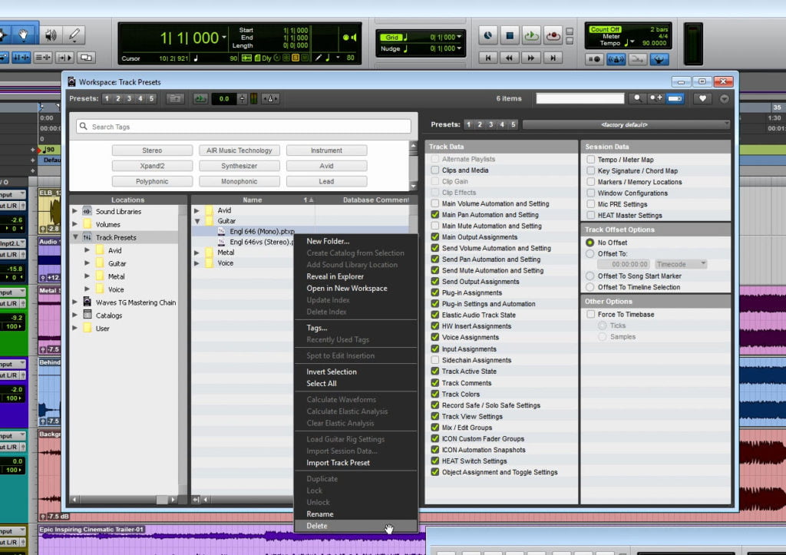
Task: Open the factory default presets dropdown
Action: 626,125
